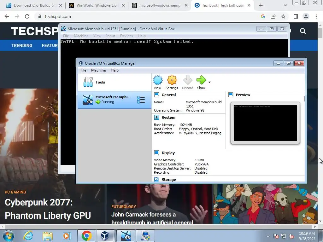Open Windows Start button
Screen dimensions: 323x242
tap(8, 236)
